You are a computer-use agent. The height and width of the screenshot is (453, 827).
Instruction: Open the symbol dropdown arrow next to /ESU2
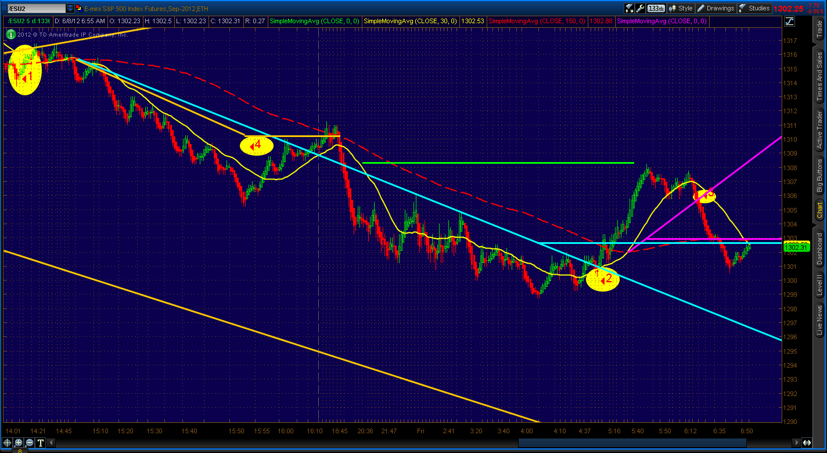[70, 8]
